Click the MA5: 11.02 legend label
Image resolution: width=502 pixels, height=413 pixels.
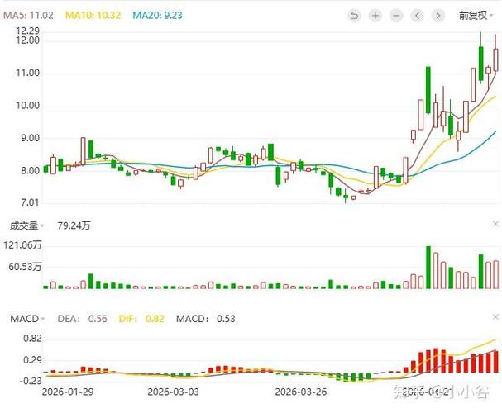(28, 16)
